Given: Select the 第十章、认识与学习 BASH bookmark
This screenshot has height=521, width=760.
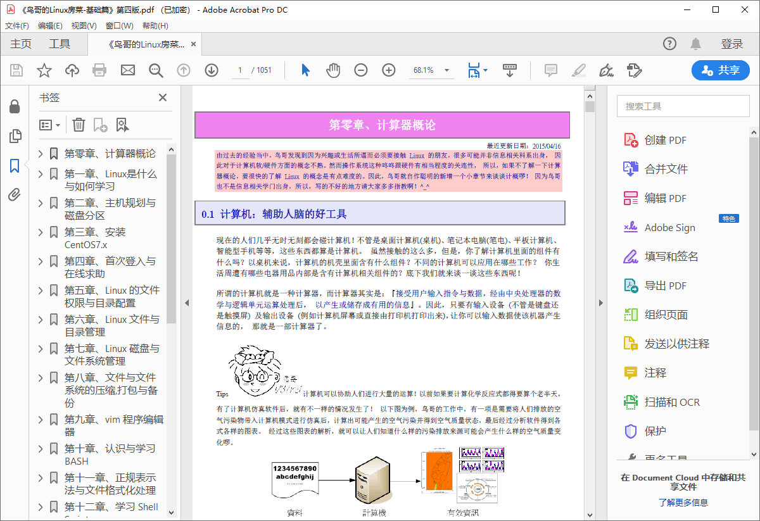Looking at the screenshot, I should click(110, 455).
